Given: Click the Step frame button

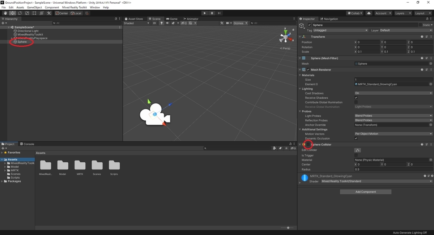Looking at the screenshot, I should 219,13.
